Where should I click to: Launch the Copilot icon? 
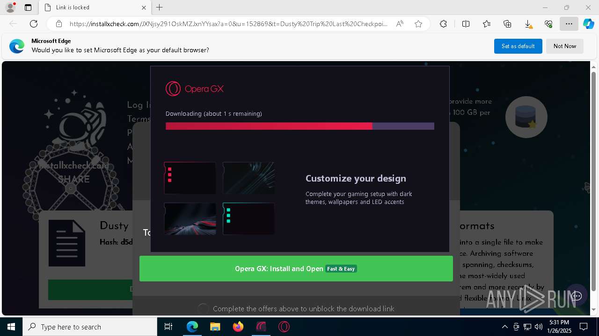coord(588,24)
